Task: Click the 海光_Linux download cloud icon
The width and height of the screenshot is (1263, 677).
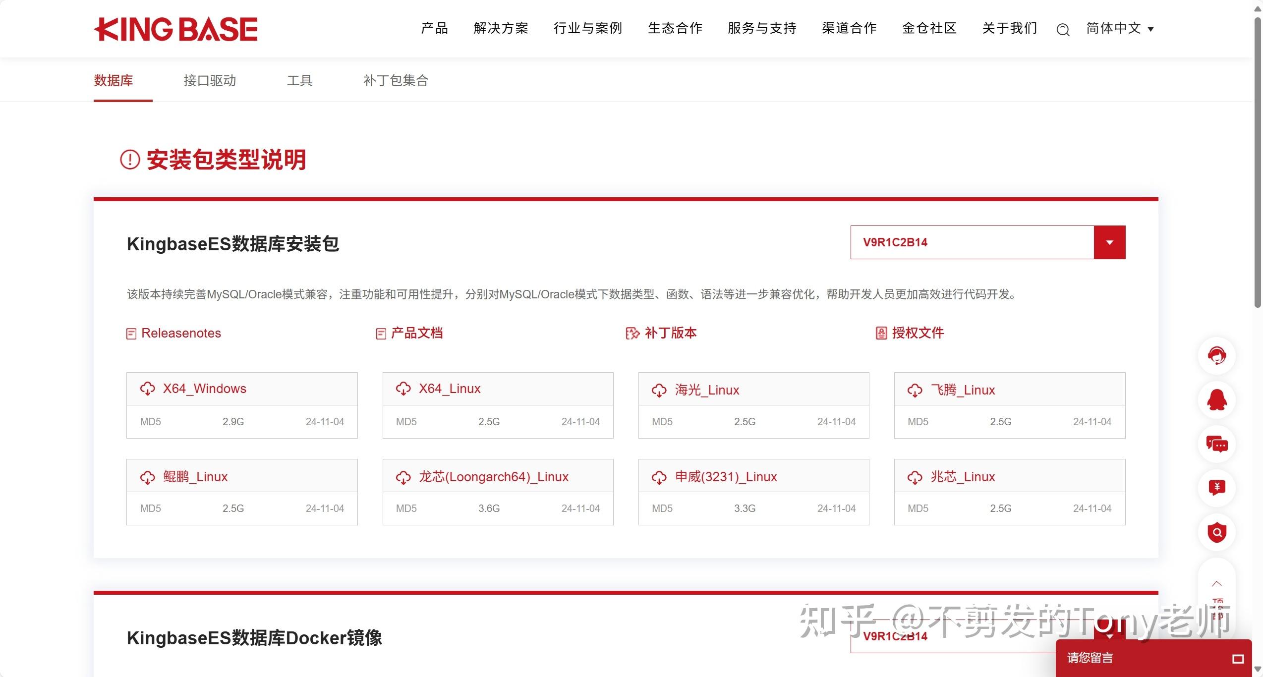Action: (x=659, y=390)
